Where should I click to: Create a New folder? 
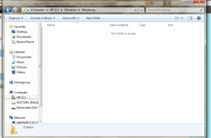(93, 18)
